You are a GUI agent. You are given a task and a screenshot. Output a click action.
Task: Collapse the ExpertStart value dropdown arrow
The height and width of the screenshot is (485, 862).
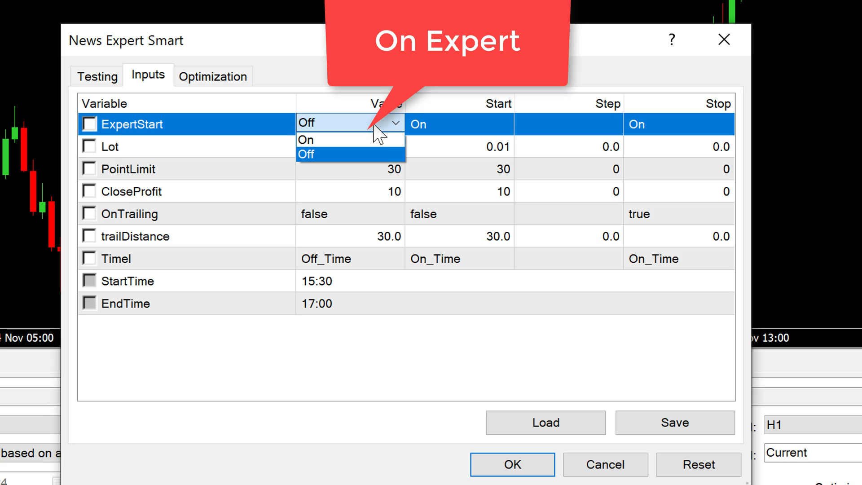click(x=396, y=123)
